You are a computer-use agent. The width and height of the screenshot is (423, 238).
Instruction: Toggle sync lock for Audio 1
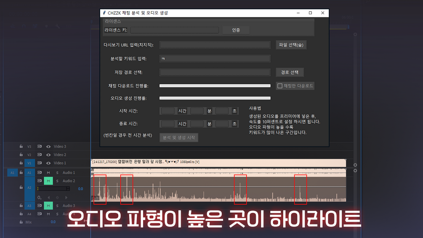[40, 172]
